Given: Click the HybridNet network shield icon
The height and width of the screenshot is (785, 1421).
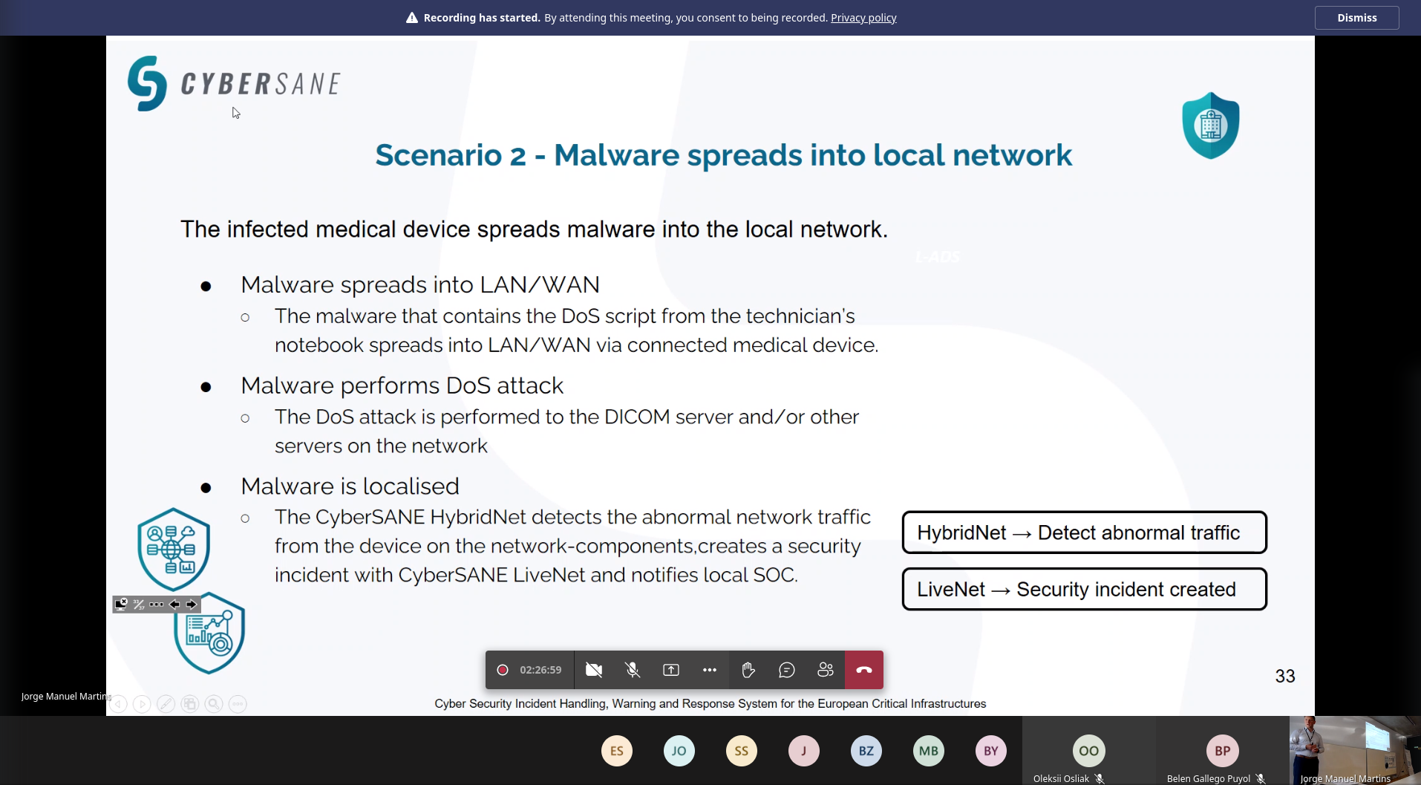Looking at the screenshot, I should [x=174, y=550].
